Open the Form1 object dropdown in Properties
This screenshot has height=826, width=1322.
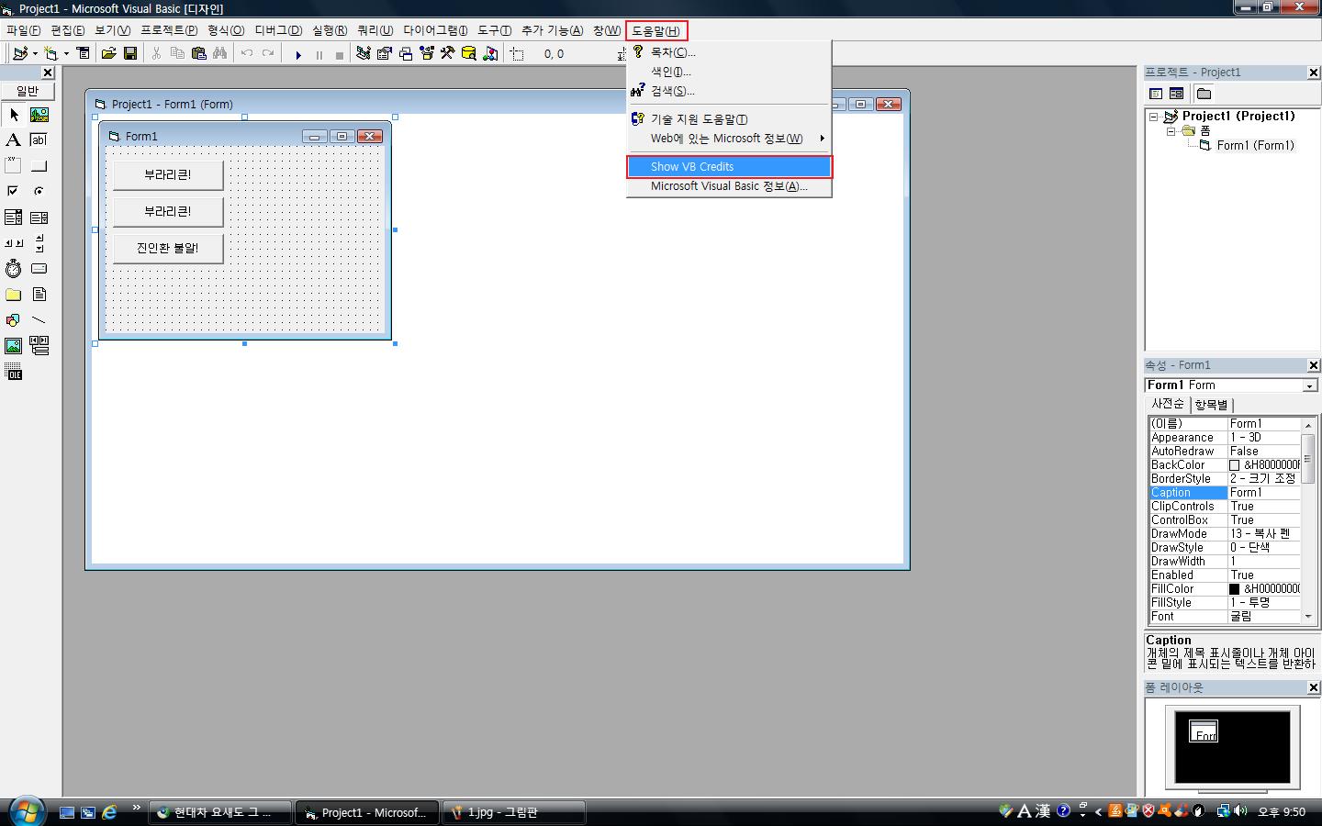(x=1309, y=385)
